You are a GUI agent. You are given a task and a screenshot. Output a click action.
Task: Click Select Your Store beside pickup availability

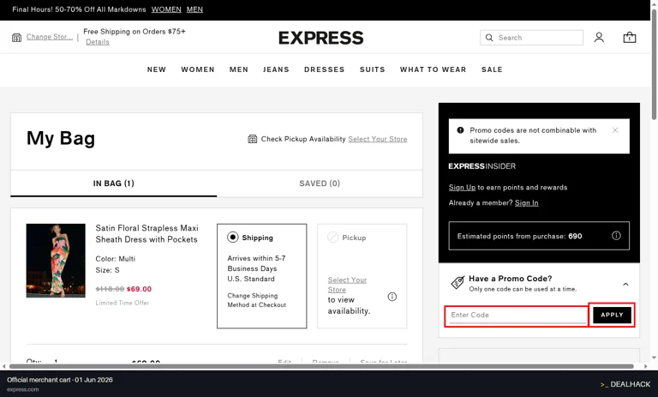pos(378,139)
